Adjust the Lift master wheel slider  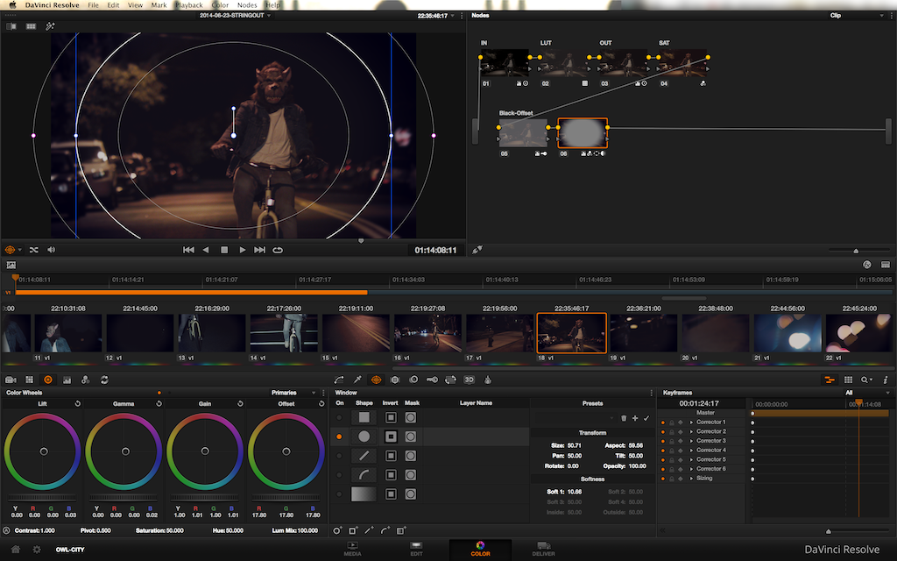click(42, 498)
